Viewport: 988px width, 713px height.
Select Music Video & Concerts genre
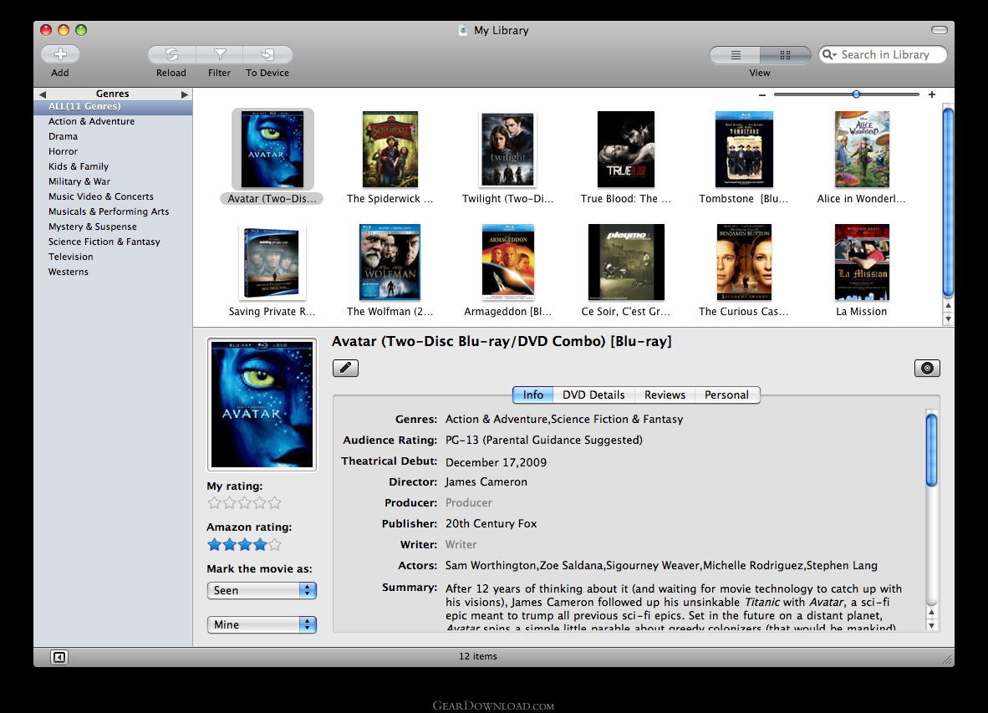click(113, 197)
